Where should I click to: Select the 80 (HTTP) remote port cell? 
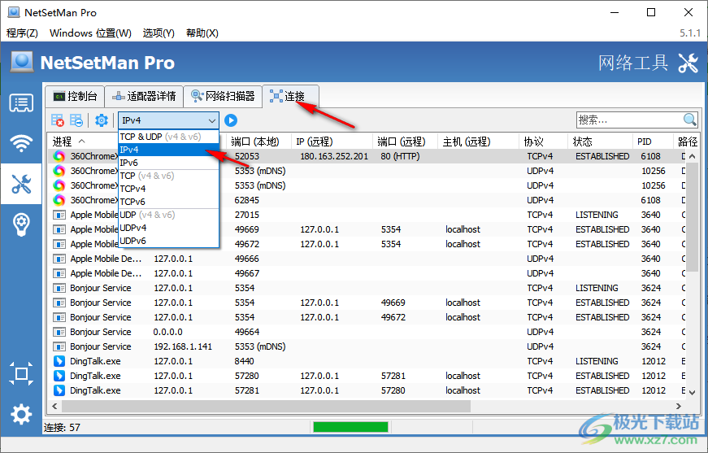(400, 156)
